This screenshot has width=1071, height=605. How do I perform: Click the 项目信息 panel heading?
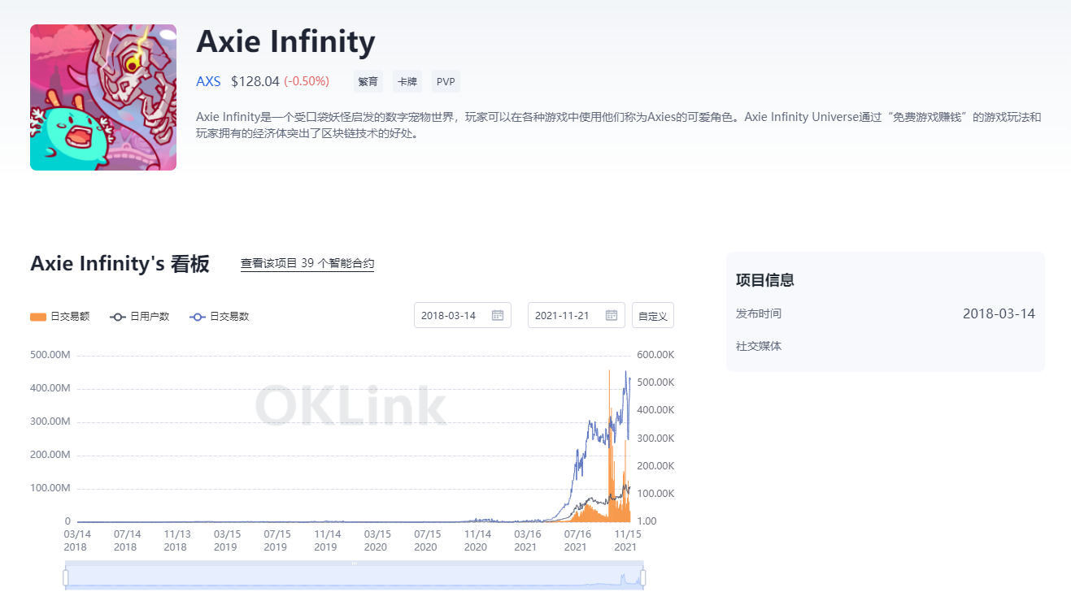coord(765,280)
